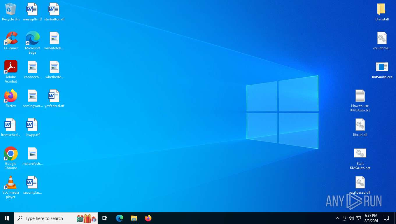Viewport: 396px width, 224px height.
Task: Select the yesfederal.rtf document icon
Action: point(54,99)
